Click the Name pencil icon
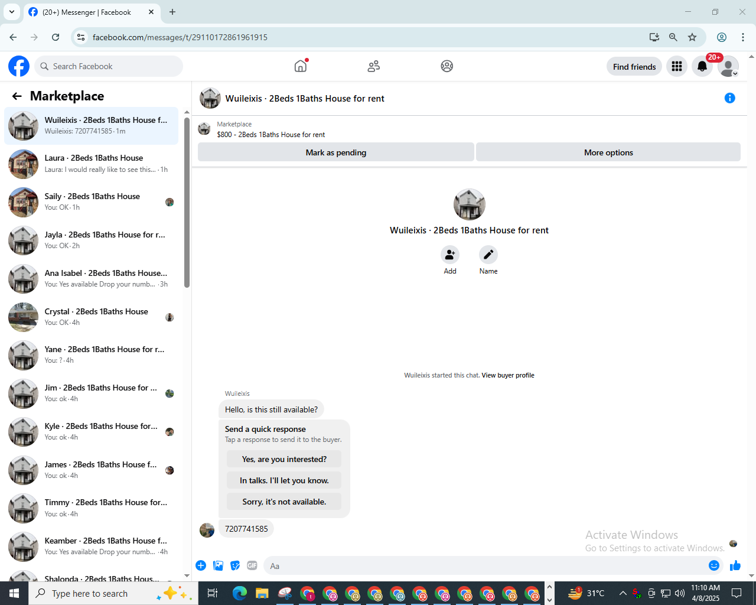Viewport: 756px width, 605px height. coord(488,255)
